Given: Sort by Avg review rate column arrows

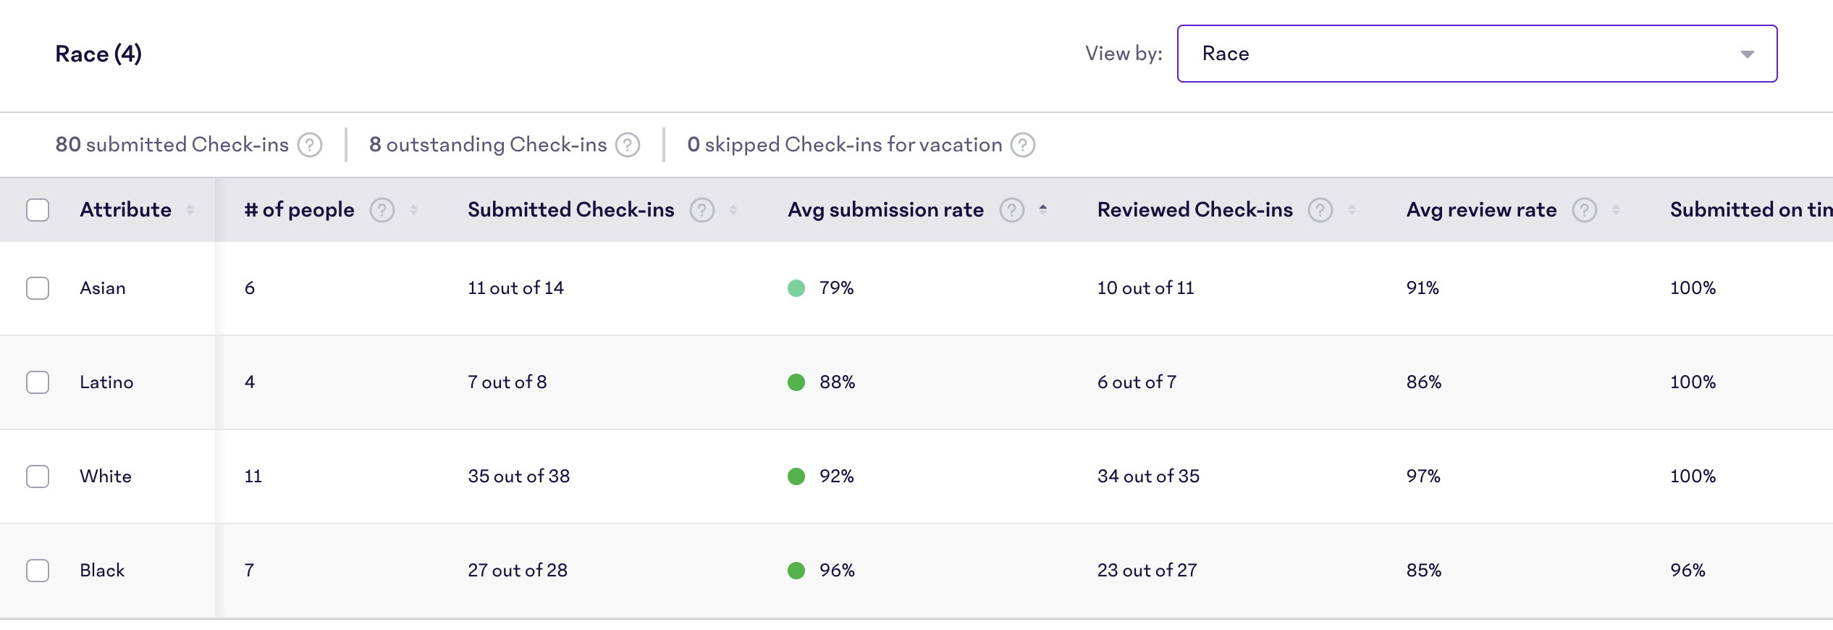Looking at the screenshot, I should click(1616, 210).
